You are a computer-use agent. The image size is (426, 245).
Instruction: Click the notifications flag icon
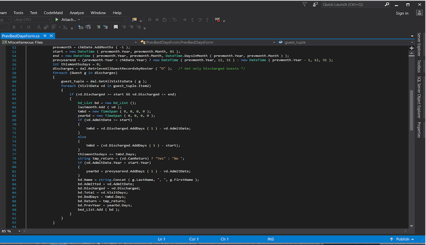click(x=305, y=4)
